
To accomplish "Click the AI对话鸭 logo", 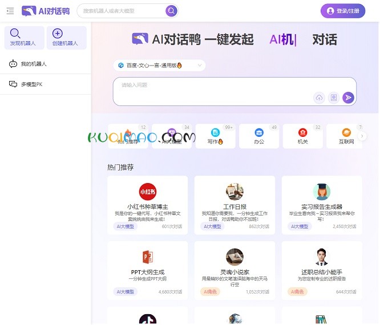I will point(46,11).
